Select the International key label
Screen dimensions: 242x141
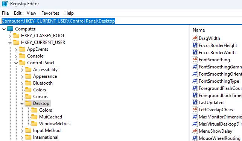[x=46, y=137]
